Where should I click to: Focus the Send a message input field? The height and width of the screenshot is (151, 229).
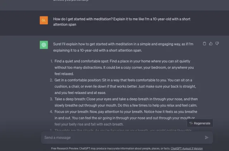[x=122, y=137]
